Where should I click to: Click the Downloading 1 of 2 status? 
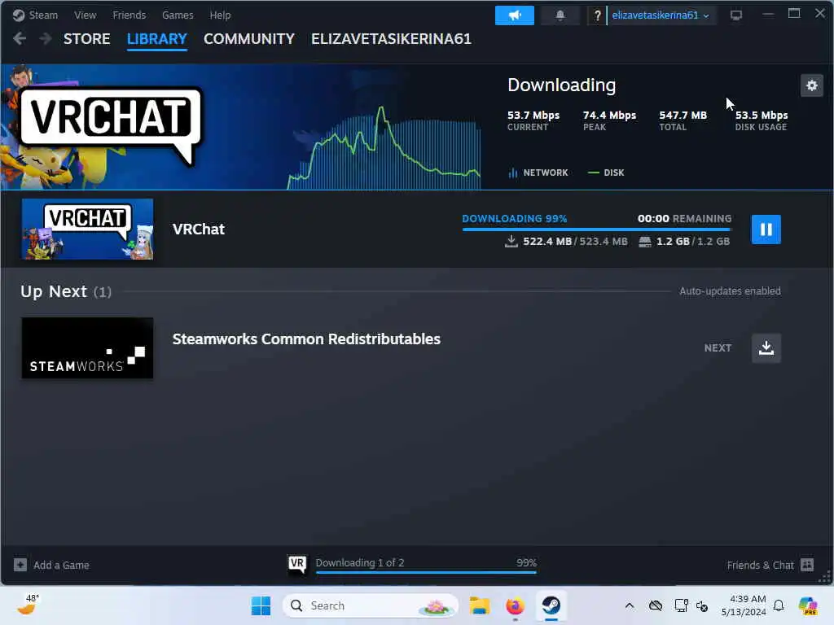(x=359, y=562)
